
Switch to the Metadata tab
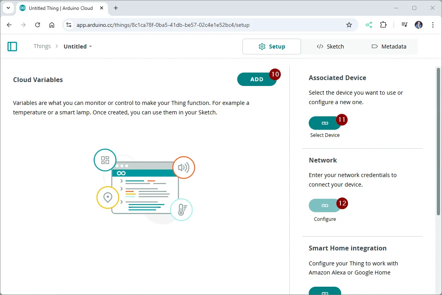tap(389, 47)
